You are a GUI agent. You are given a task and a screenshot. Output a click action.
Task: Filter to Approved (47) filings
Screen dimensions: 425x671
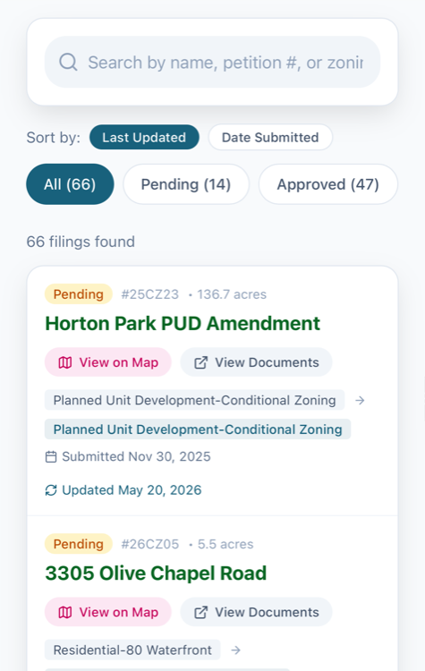click(327, 184)
